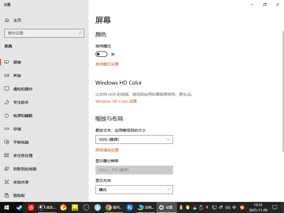
Task: Open the blue N taskbar app
Action: pyautogui.click(x=130, y=207)
